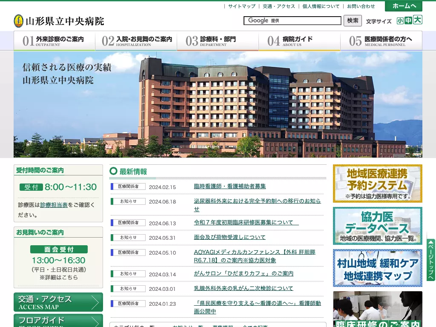Click 医療関係者 tag on 2024.01.23 row

point(128,303)
